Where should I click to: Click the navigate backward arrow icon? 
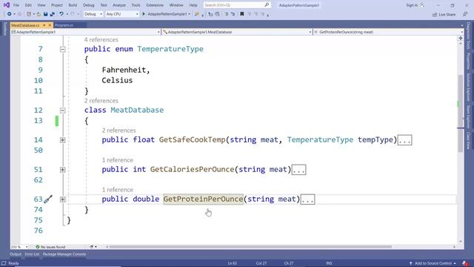(9, 14)
